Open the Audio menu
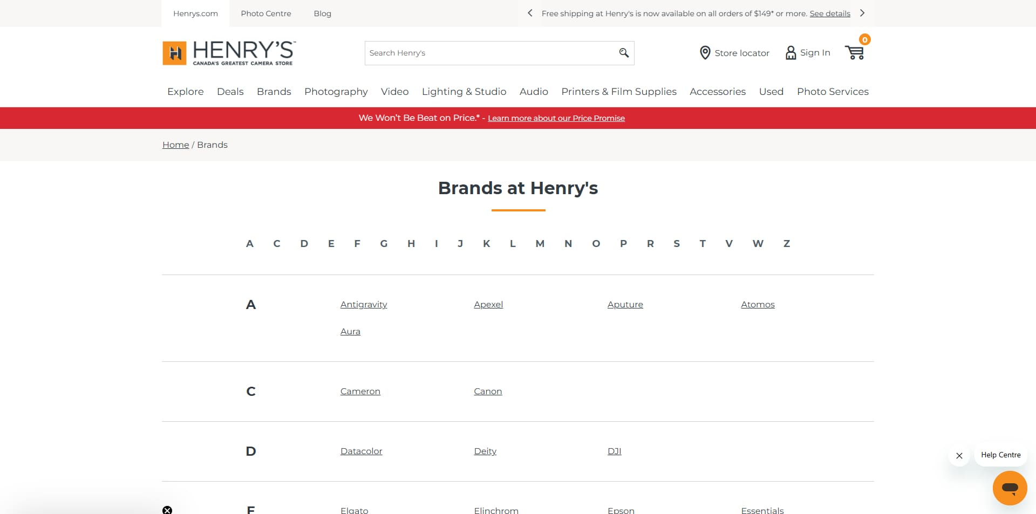This screenshot has height=514, width=1036. [x=534, y=92]
